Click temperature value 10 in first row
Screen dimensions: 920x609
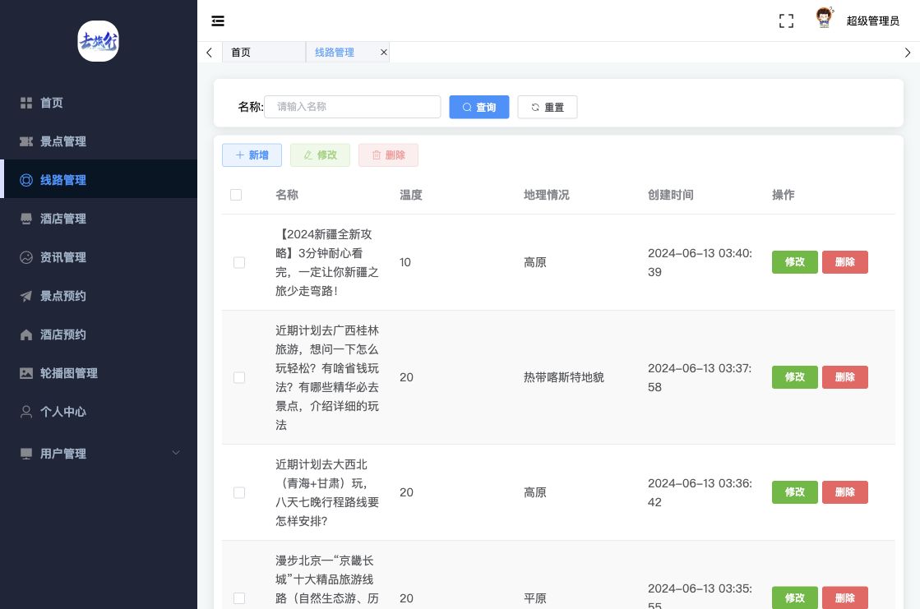point(405,262)
